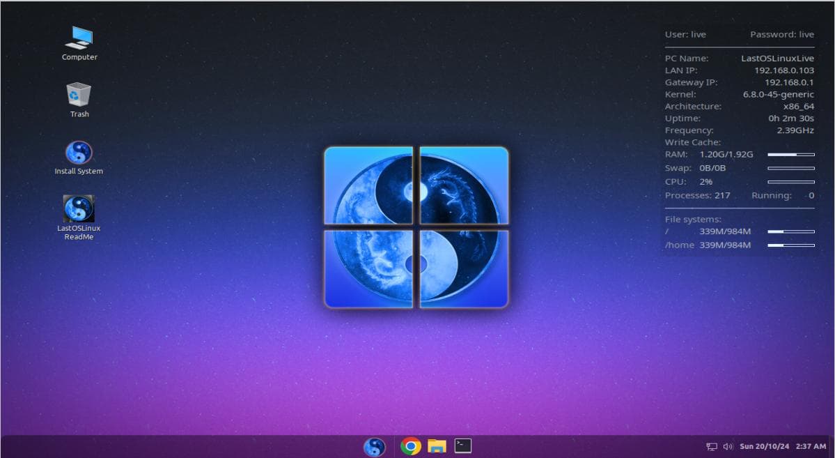Click the network icon in system tray
Viewport: 835px width, 458px height.
[x=711, y=446]
